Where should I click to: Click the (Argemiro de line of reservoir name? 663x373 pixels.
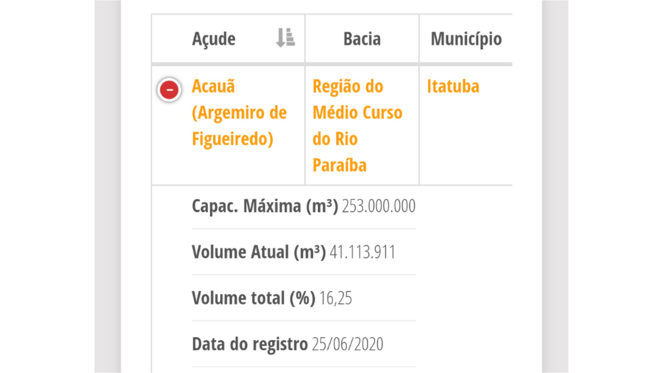point(239,113)
